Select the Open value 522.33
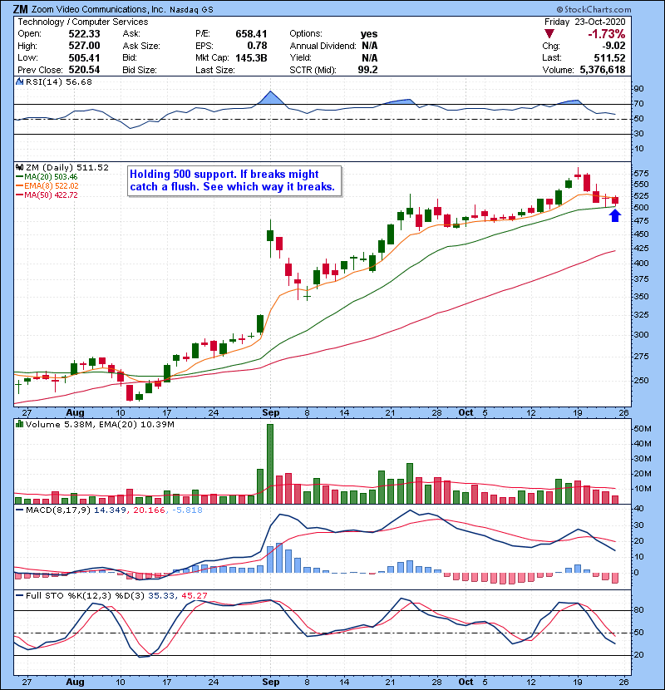Screen dimensions: 665x690 pyautogui.click(x=84, y=34)
